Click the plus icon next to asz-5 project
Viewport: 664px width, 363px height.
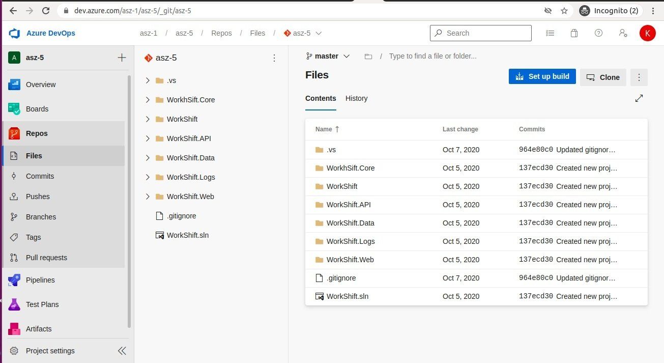click(122, 58)
